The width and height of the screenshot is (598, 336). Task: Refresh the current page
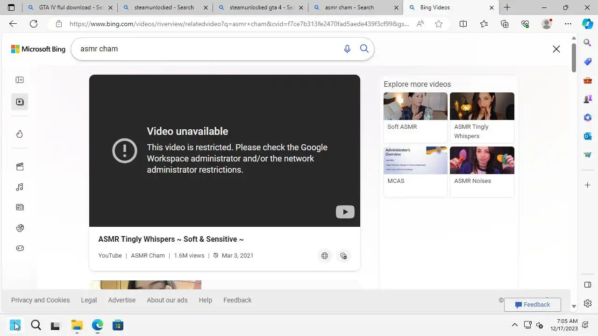[34, 24]
